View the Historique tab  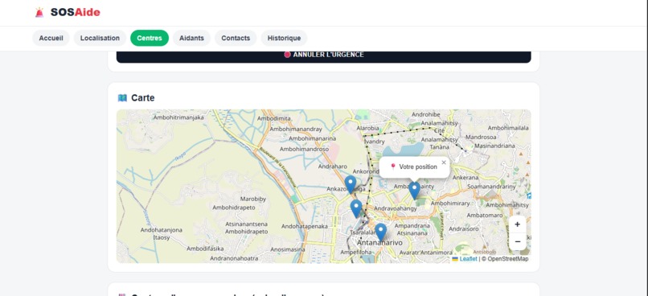(284, 38)
